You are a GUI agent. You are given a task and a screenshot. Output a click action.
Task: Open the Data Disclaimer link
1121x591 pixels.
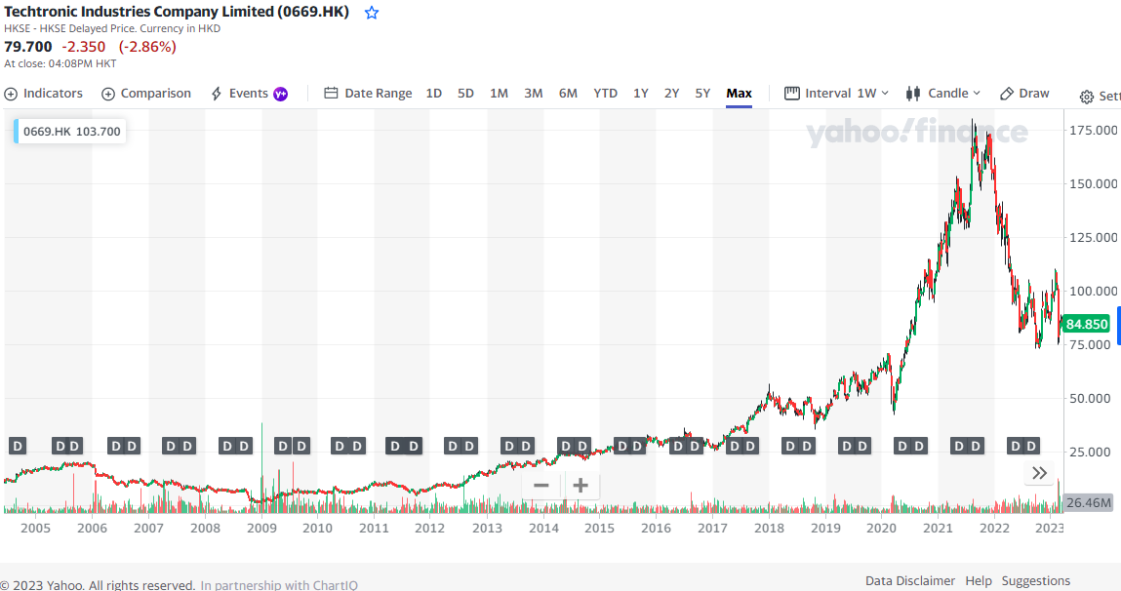click(910, 581)
